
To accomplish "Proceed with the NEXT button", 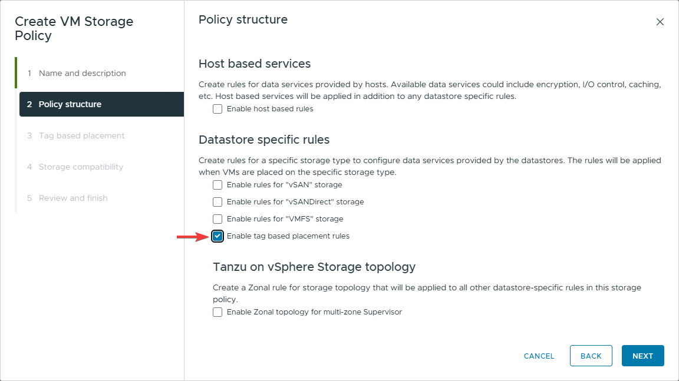I will coord(642,356).
